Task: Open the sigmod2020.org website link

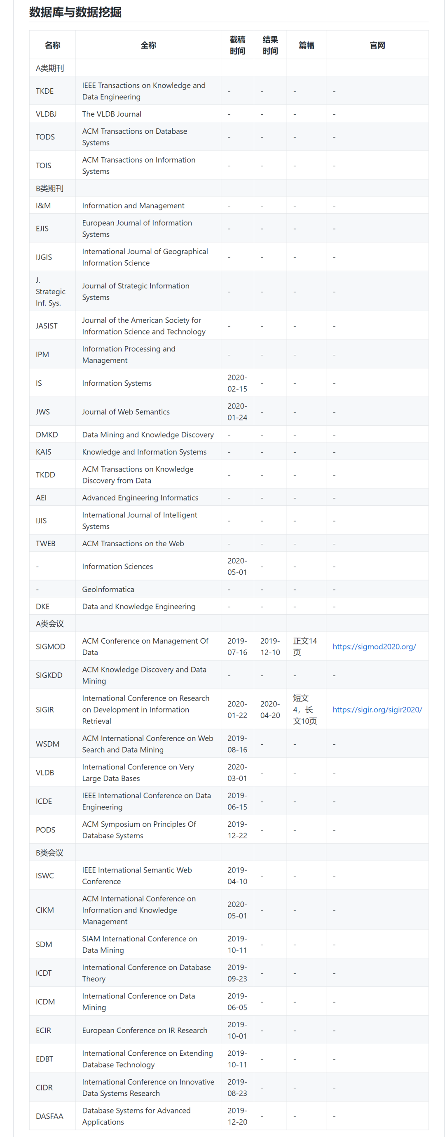Action: [x=374, y=646]
